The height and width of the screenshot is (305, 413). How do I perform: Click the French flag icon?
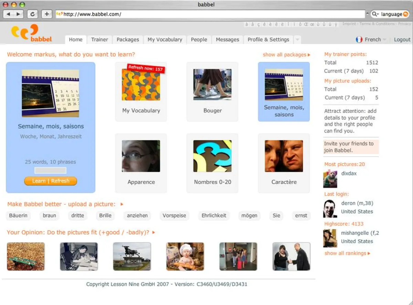coord(359,40)
